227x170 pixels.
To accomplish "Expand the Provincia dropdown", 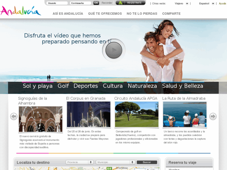I will [80, 162].
